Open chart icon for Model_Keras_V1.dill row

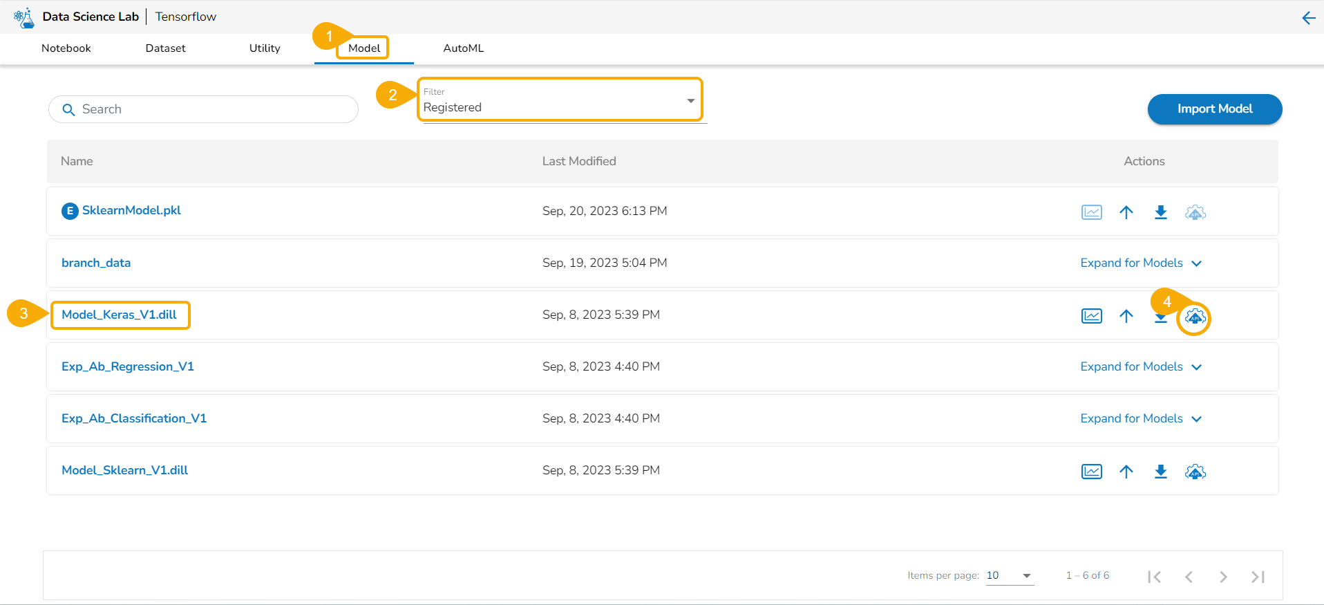[1091, 316]
